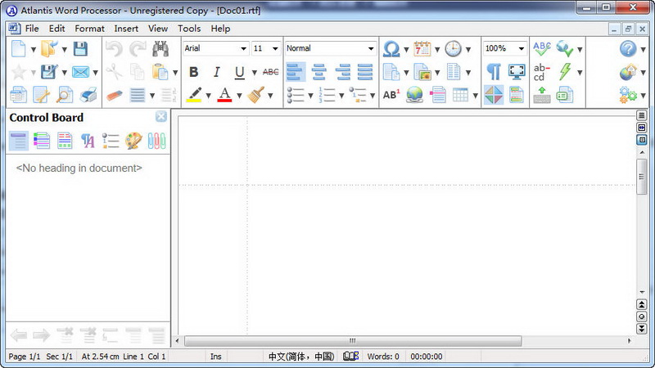Insert table using grid icon
655x368 pixels.
pos(460,95)
